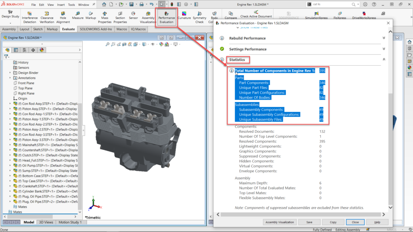Open the Interference Detection tool
The width and height of the screenshot is (413, 232).
point(29,17)
